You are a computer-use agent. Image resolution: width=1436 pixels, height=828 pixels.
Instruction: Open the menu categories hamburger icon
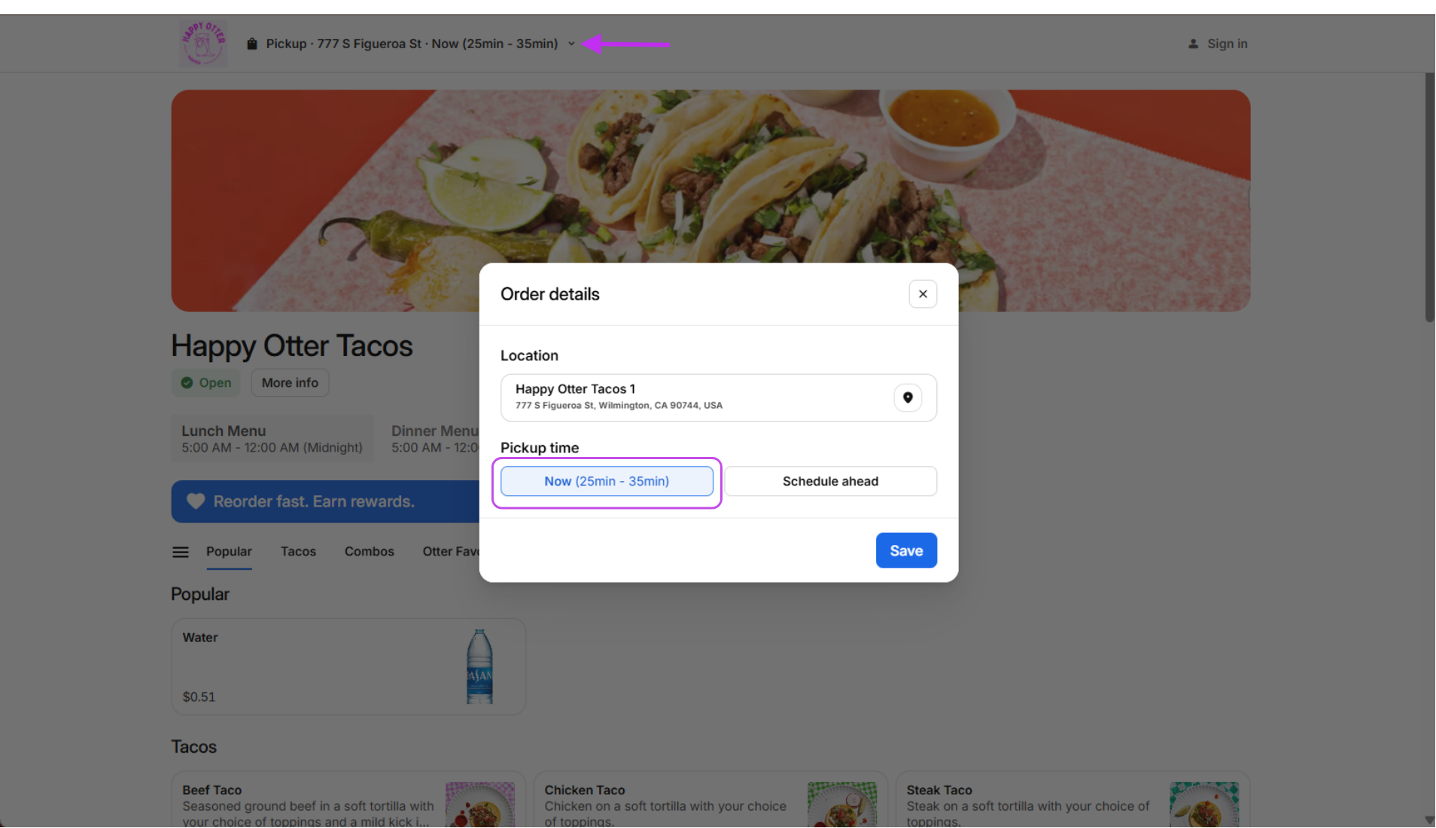[x=181, y=553]
